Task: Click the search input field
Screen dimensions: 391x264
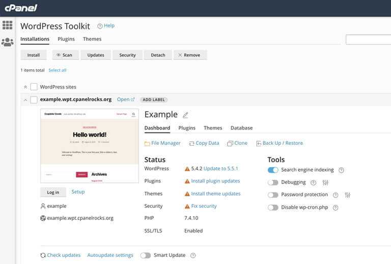Action: coord(368,40)
